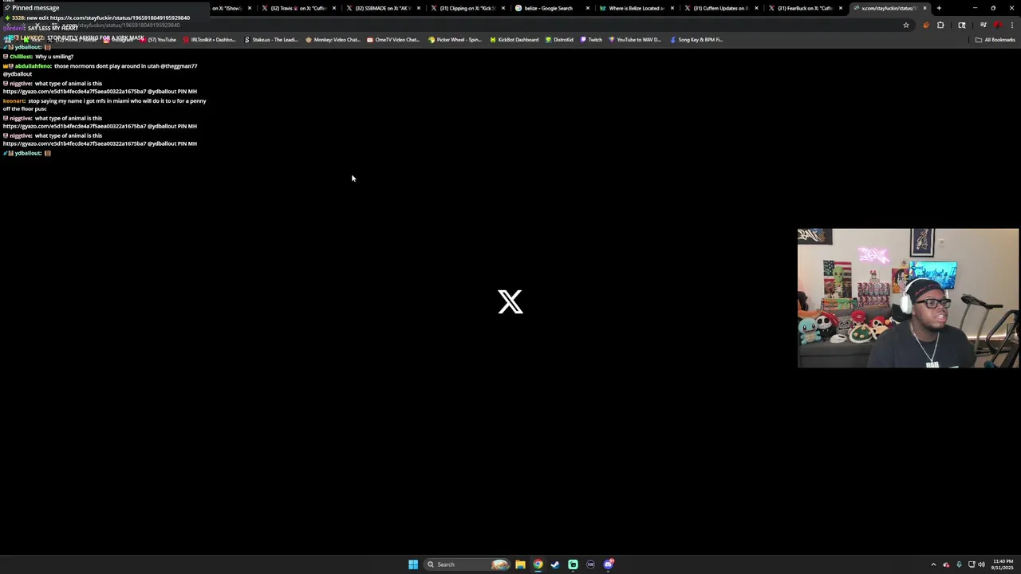This screenshot has width=1021, height=574.
Task: Open the Stake.us bookmark
Action: tap(270, 39)
